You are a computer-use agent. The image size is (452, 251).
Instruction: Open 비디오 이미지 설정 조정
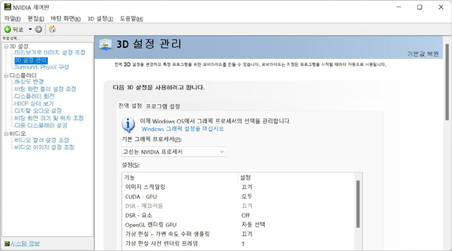pos(45,147)
